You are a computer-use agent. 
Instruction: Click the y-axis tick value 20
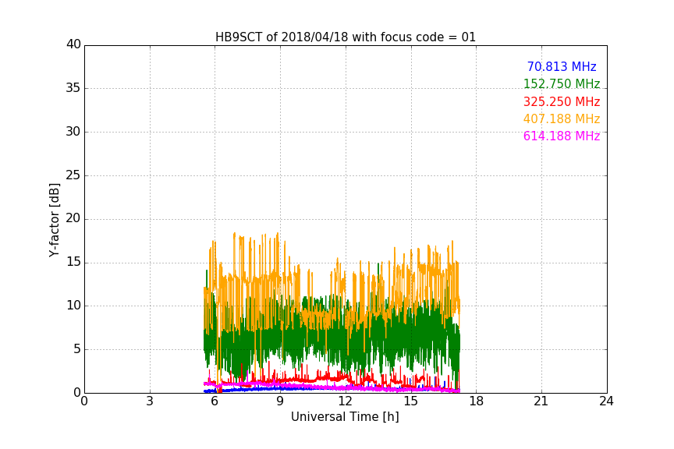(73, 218)
